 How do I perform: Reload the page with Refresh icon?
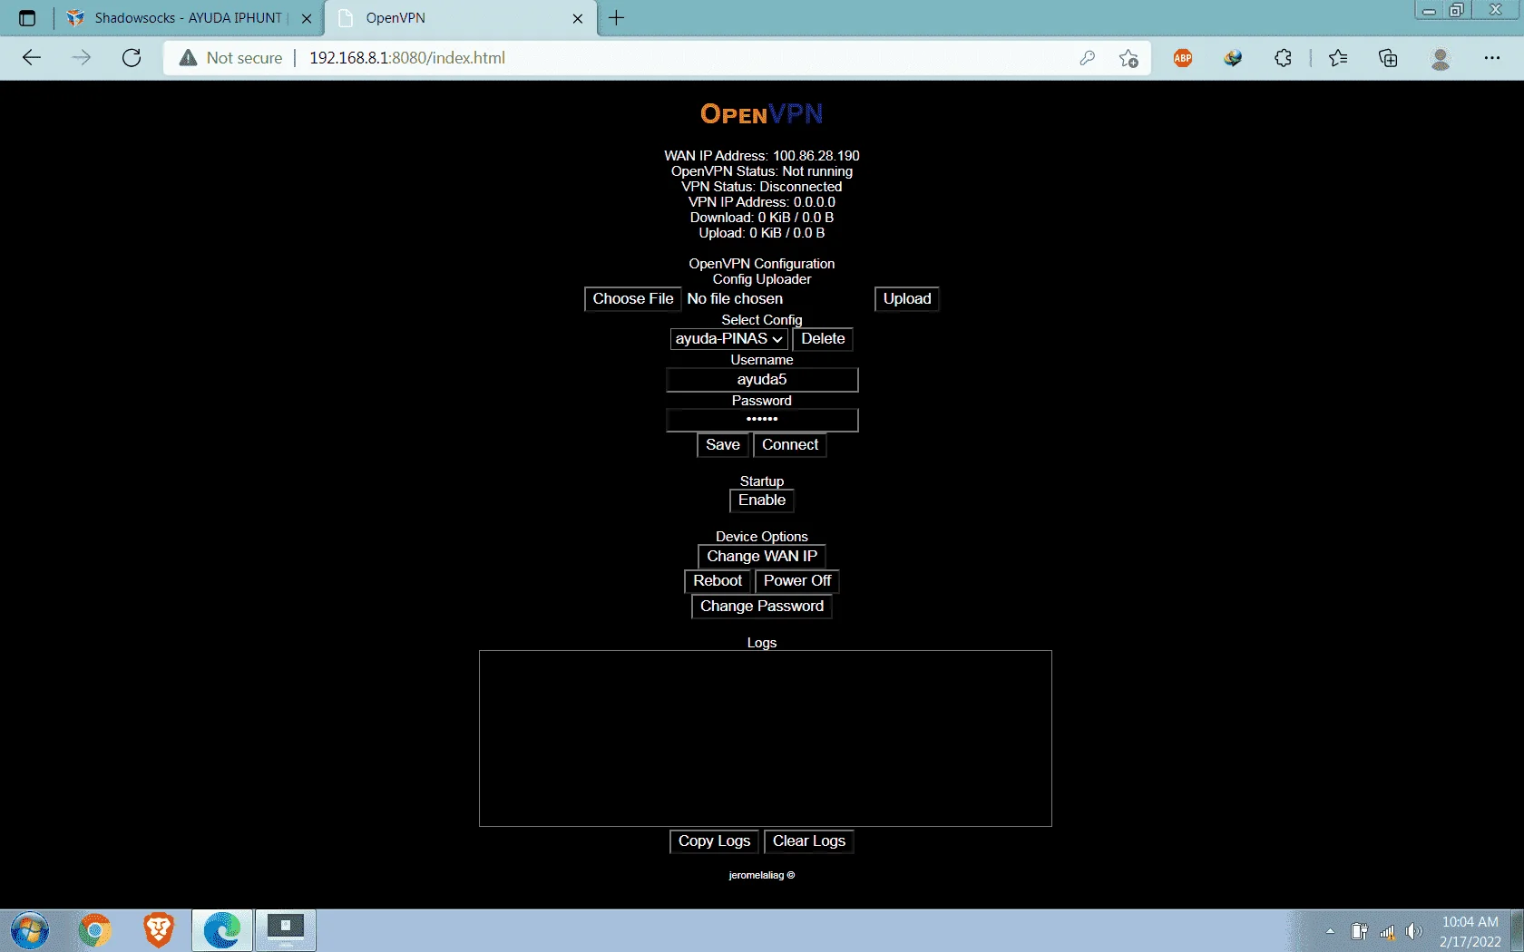132,58
